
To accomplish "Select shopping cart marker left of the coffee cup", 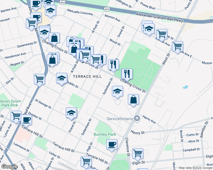I will [16, 116].
